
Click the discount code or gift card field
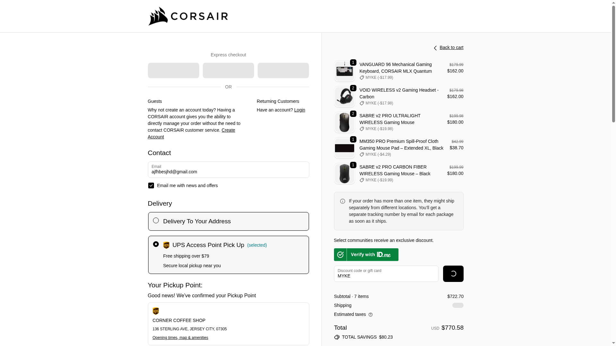(x=386, y=274)
